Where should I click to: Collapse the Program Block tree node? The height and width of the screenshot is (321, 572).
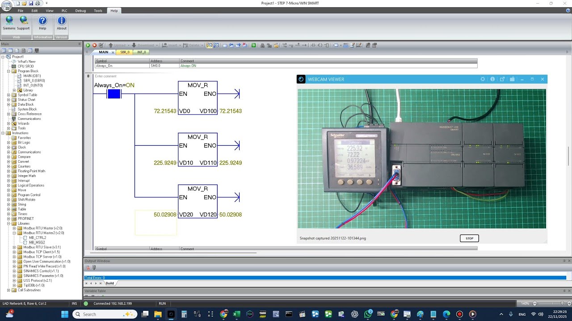8,71
